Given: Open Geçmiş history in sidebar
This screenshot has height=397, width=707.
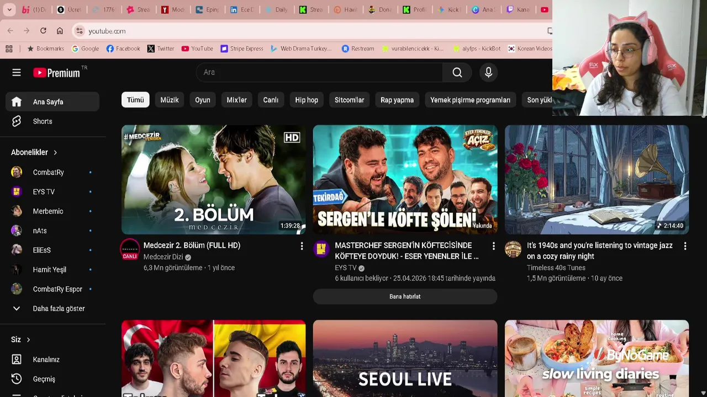Looking at the screenshot, I should pyautogui.click(x=52, y=379).
